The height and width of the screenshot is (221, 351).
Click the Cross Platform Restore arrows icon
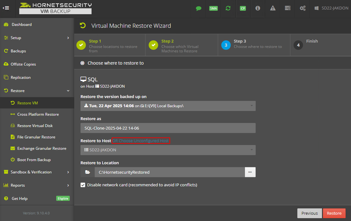tap(13, 114)
